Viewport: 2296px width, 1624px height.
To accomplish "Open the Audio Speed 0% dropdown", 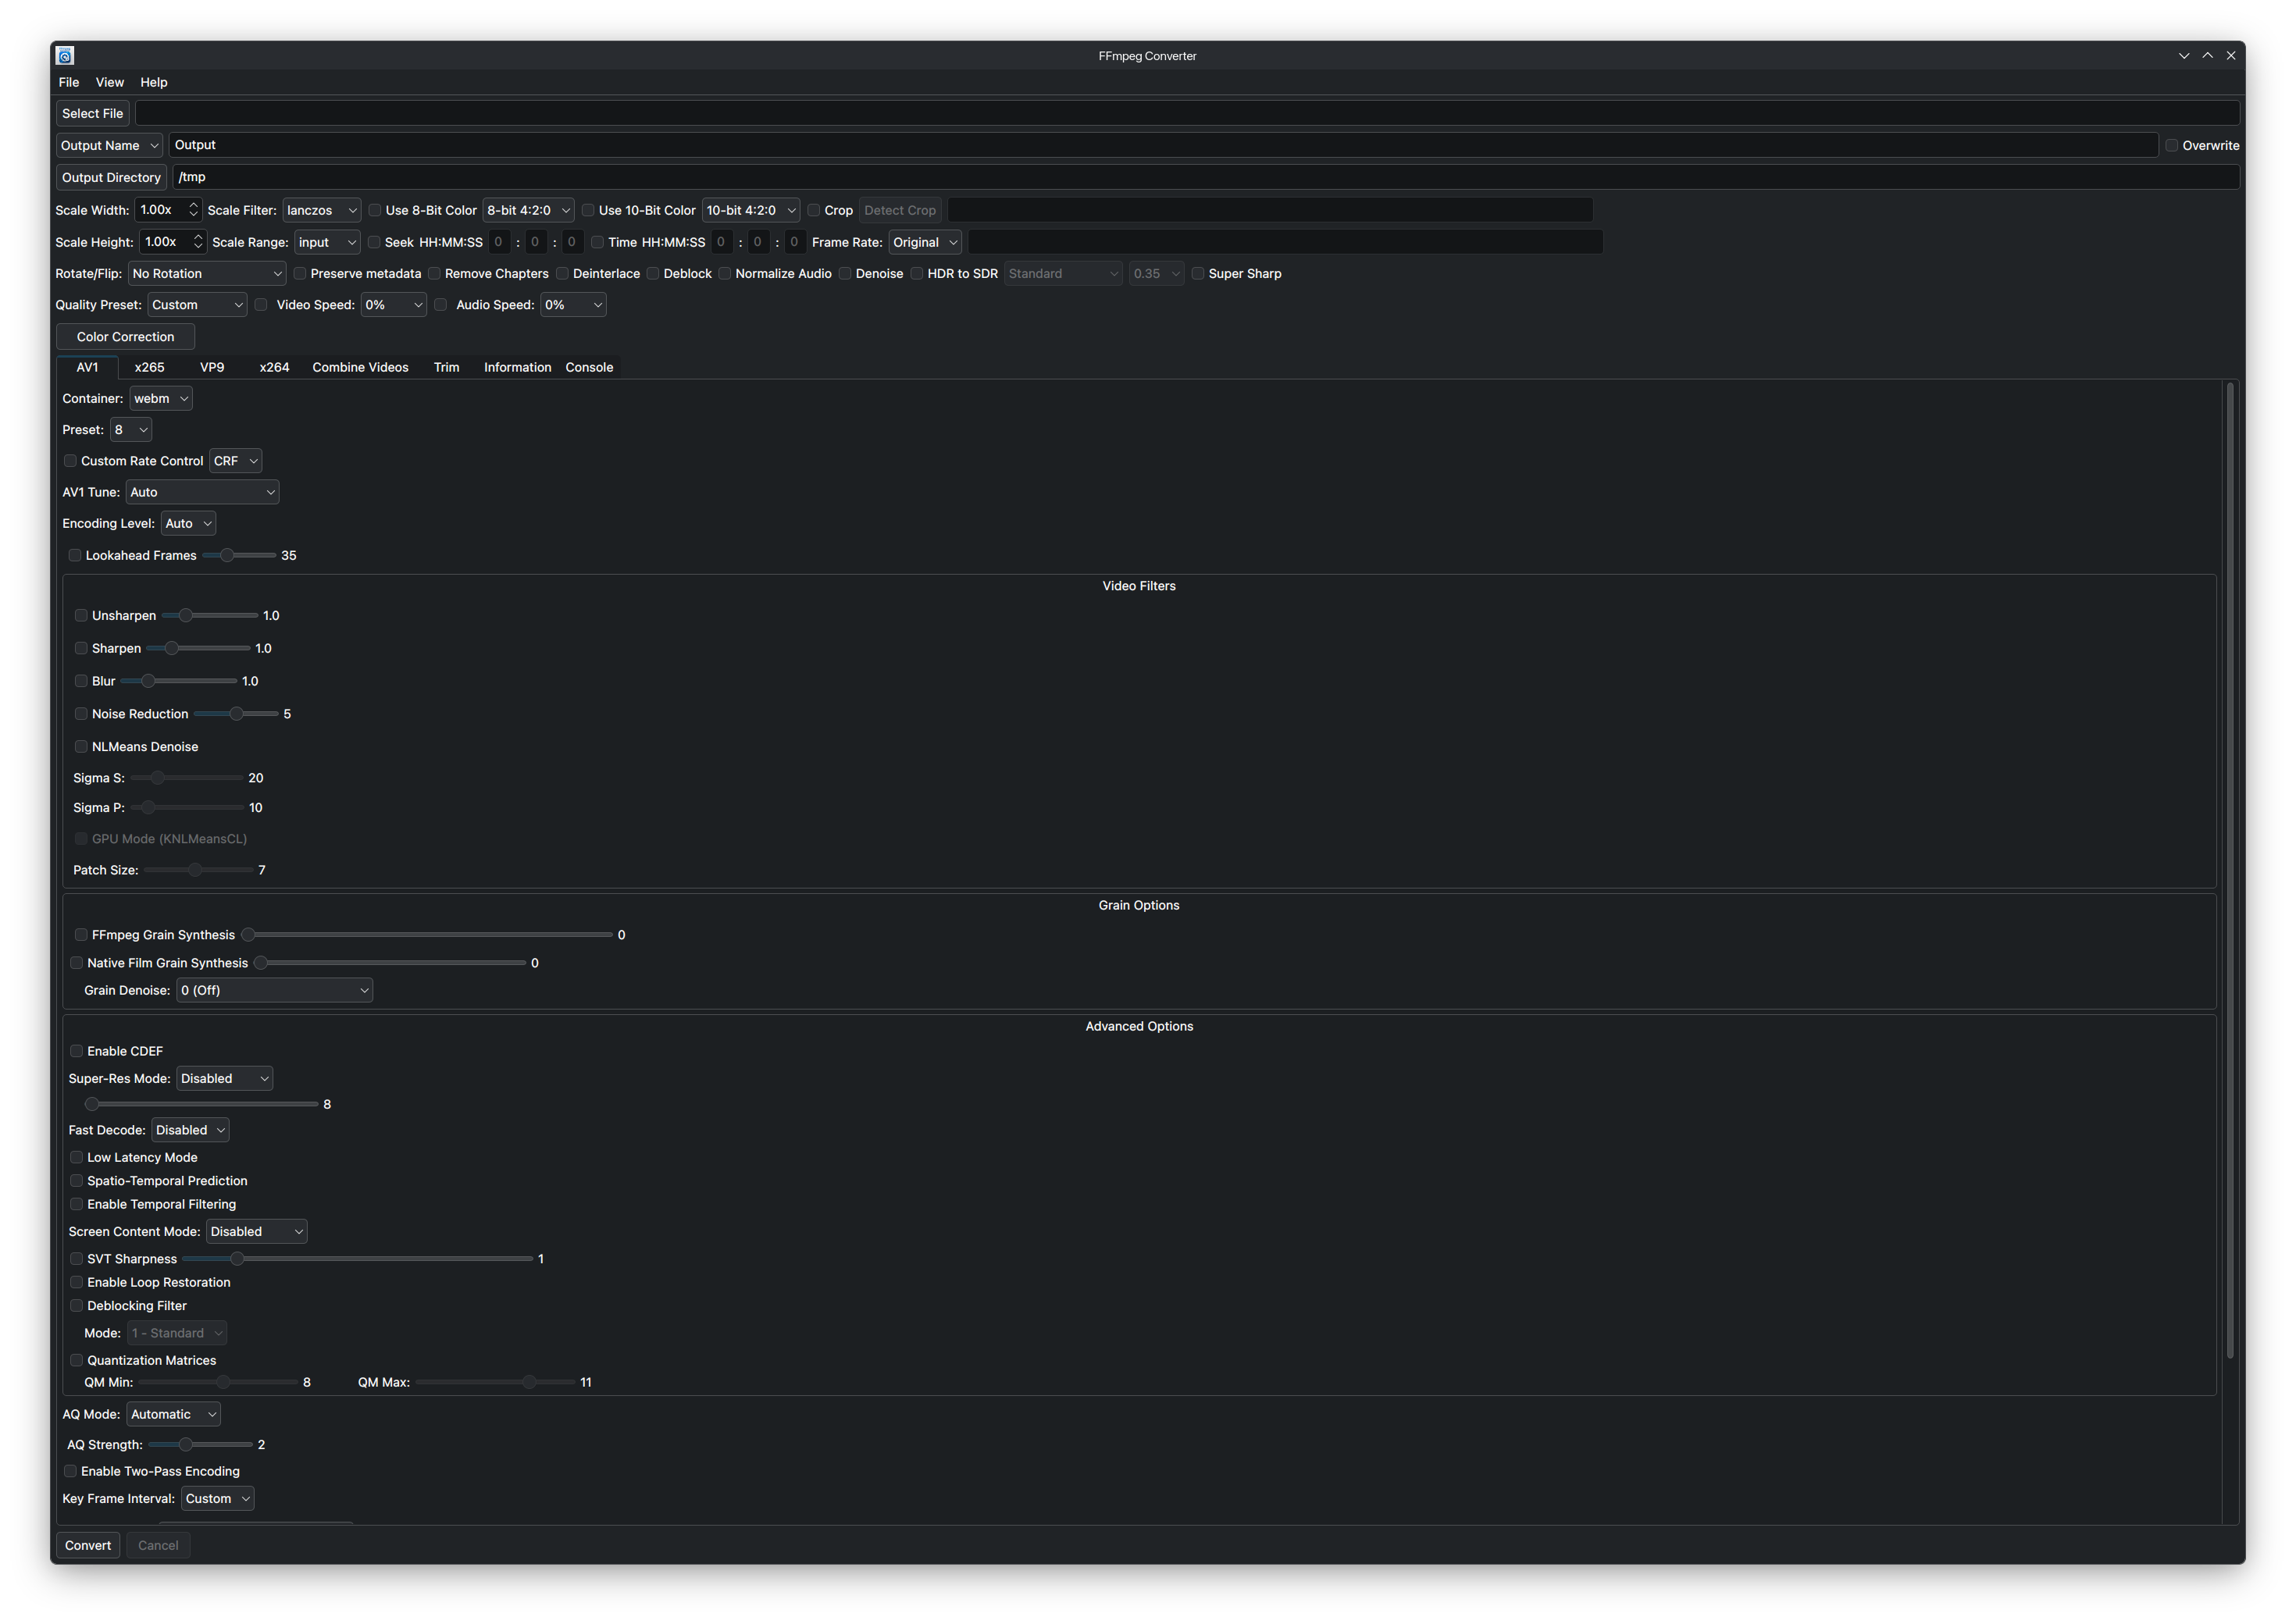I will [573, 305].
